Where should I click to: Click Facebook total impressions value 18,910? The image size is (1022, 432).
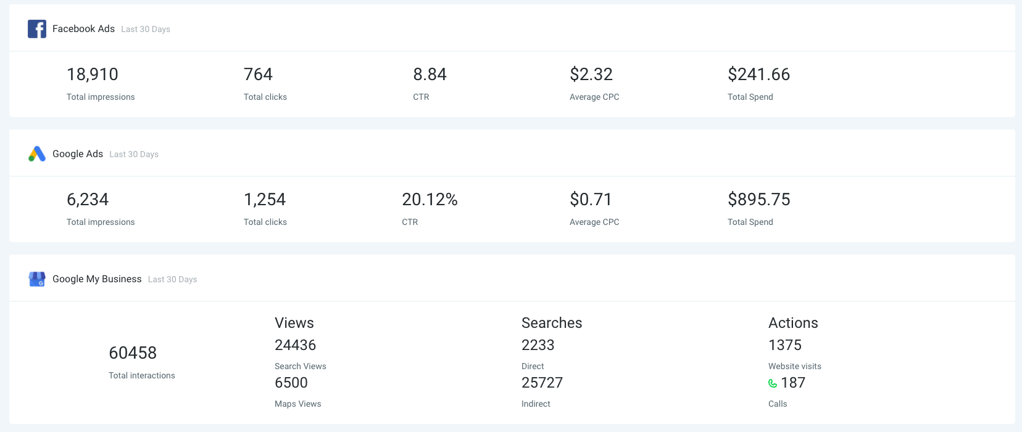[x=93, y=75]
